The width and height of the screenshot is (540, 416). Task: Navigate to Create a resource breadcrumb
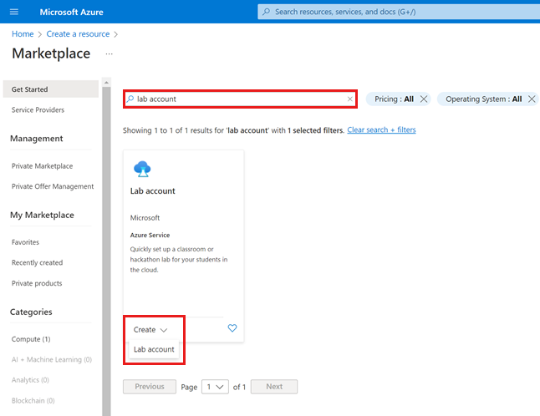(x=78, y=34)
